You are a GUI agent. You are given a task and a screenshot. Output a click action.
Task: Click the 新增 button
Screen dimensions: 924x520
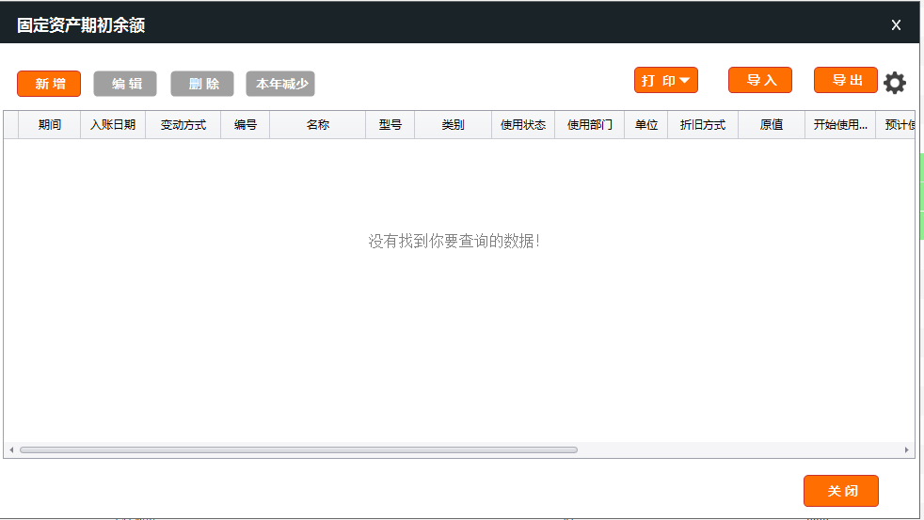pos(49,84)
